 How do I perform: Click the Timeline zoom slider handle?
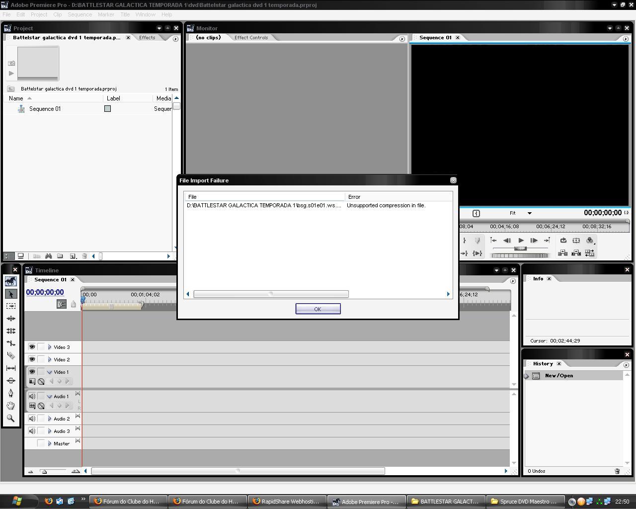tap(44, 471)
